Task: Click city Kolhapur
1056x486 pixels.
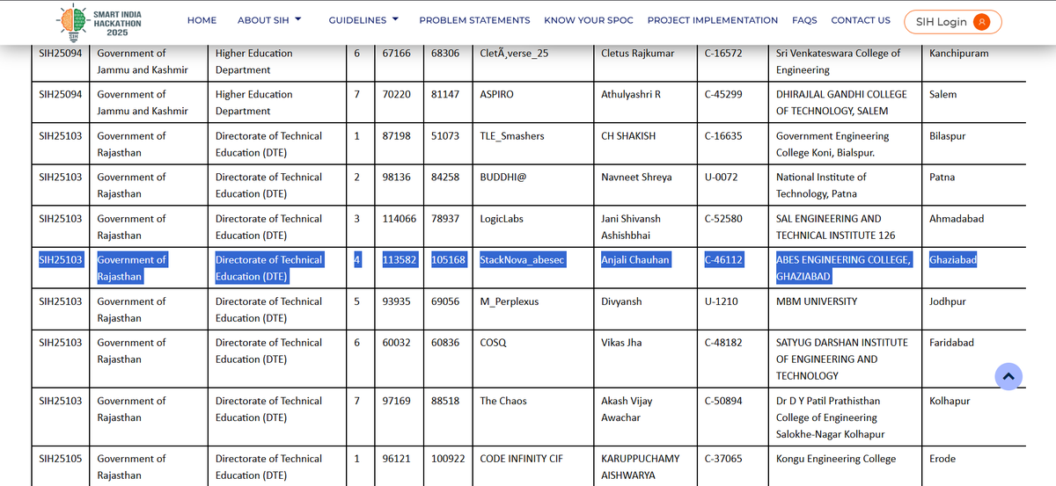Action: click(x=950, y=401)
